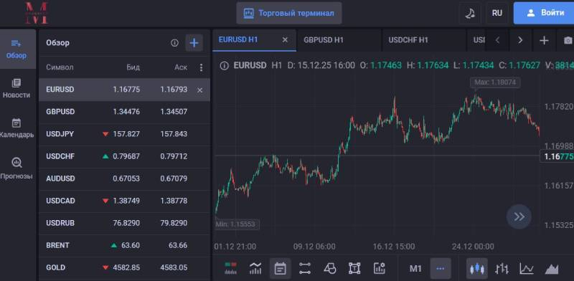
Task: Click the Торговый терминал button
Action: tap(289, 13)
